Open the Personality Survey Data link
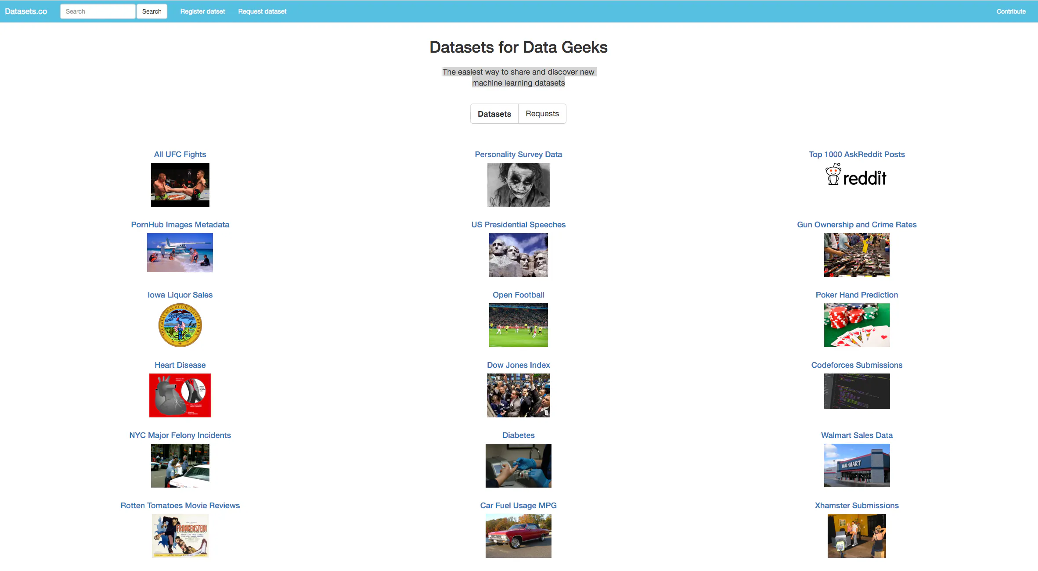 pos(519,154)
